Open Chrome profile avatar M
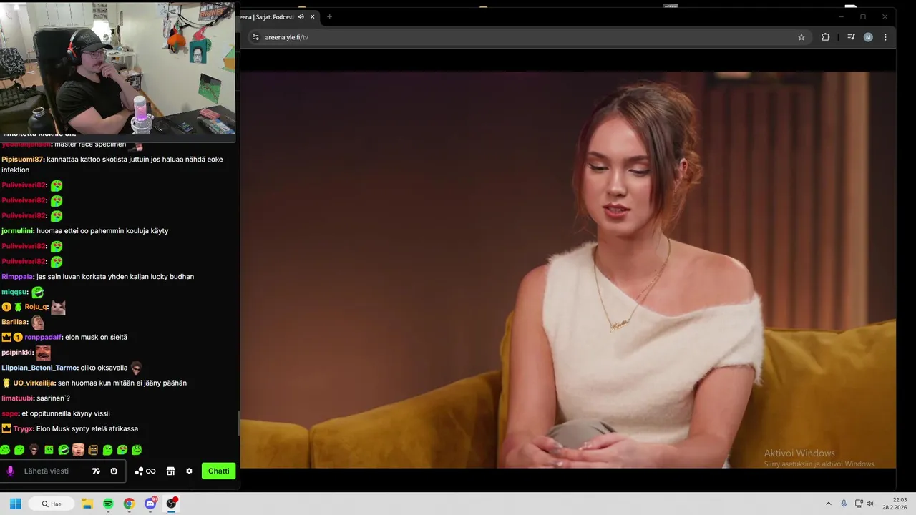Image resolution: width=916 pixels, height=515 pixels. tap(868, 37)
